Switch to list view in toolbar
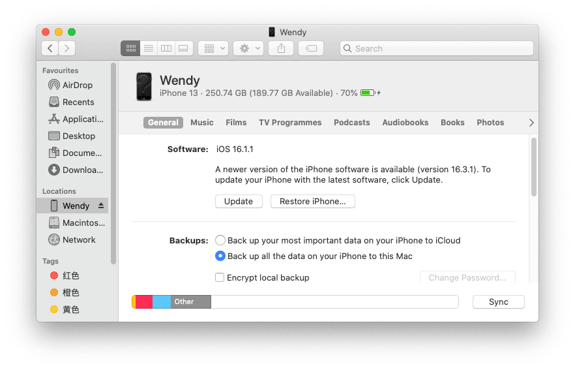 click(148, 48)
